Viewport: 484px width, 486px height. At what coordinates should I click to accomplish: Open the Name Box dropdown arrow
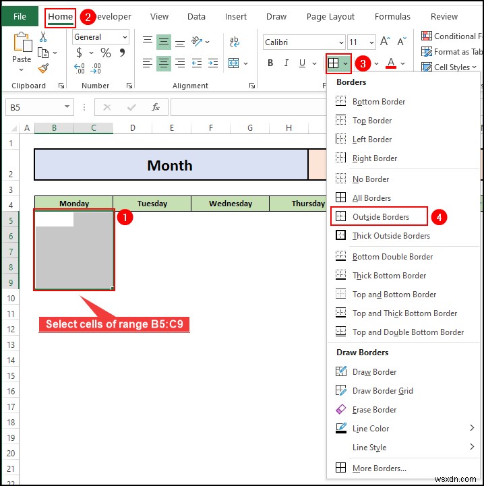67,107
